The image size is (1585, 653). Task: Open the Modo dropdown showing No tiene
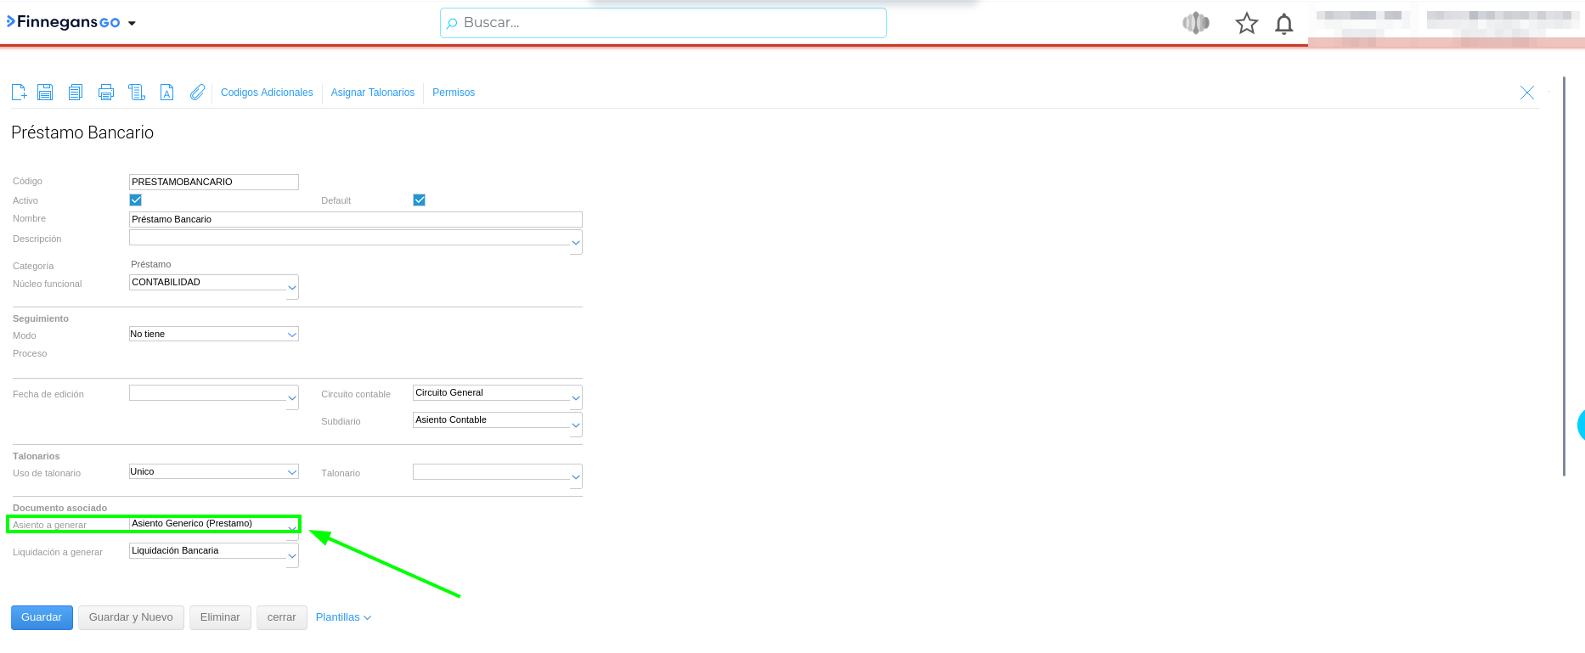(292, 335)
